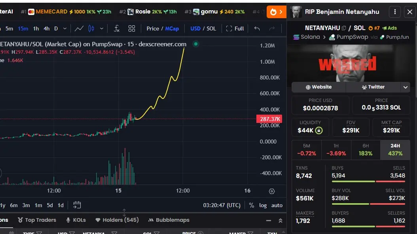Open the Solana chain link
The width and height of the screenshot is (417, 234).
click(307, 37)
